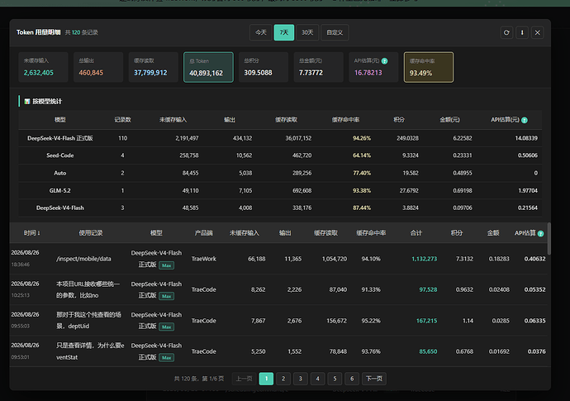Click the info icon in records table API估算 header
This screenshot has height=401, width=570.
point(540,234)
